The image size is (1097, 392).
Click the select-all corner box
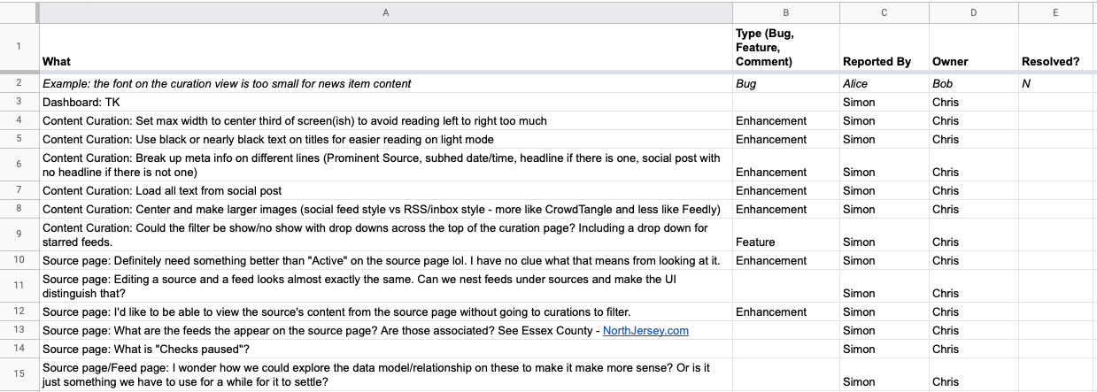click(19, 12)
